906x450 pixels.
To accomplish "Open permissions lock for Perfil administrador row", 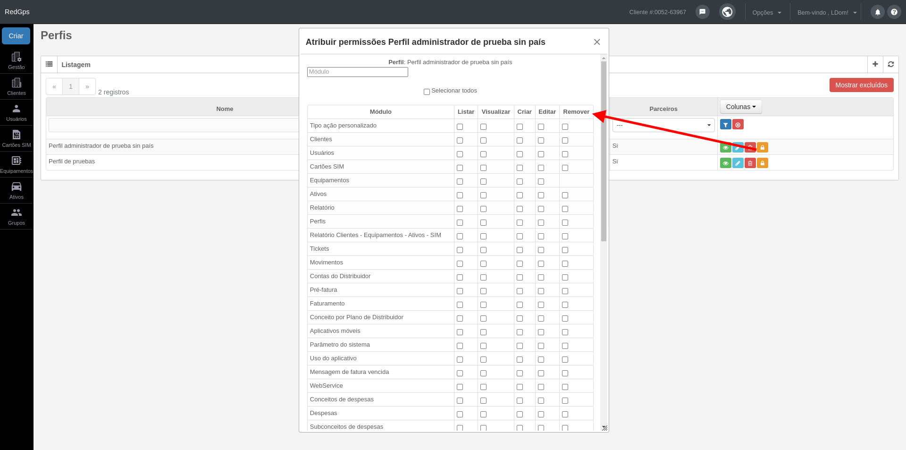I will pyautogui.click(x=762, y=147).
